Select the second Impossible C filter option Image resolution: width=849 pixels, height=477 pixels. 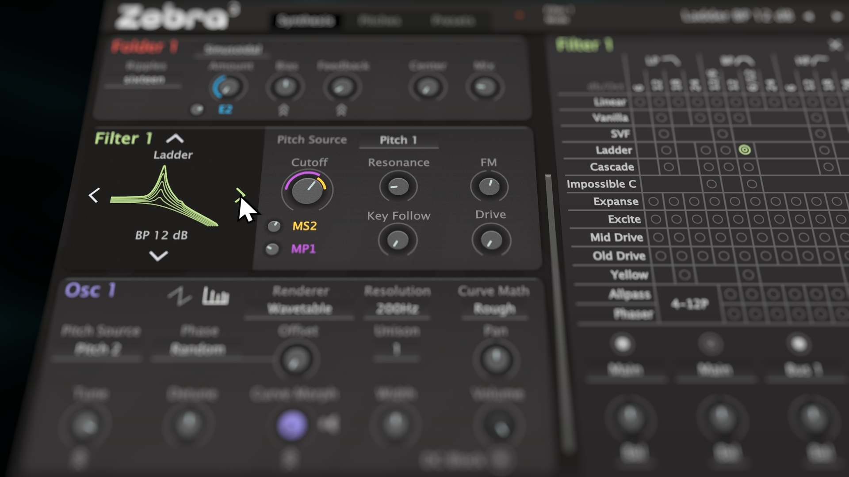coord(752,184)
